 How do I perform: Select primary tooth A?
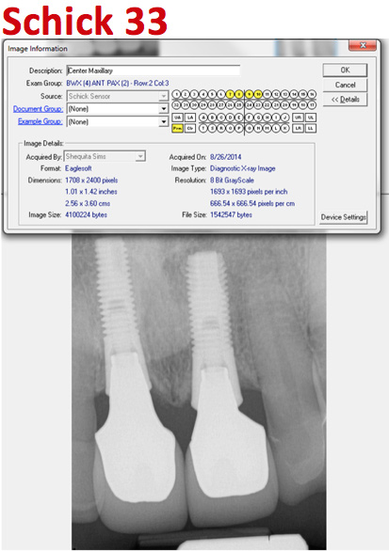coord(203,118)
